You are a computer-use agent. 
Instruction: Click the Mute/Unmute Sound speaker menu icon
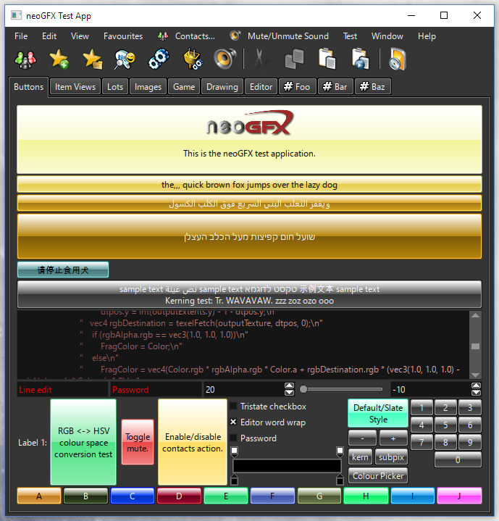(x=235, y=36)
